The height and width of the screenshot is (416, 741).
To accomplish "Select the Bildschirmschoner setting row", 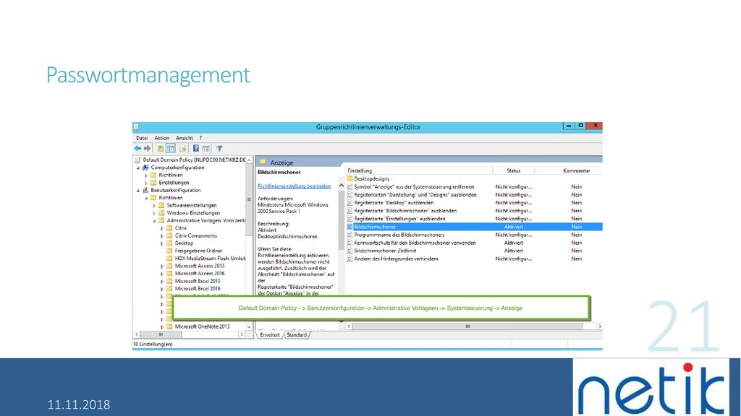I will pyautogui.click(x=474, y=227).
